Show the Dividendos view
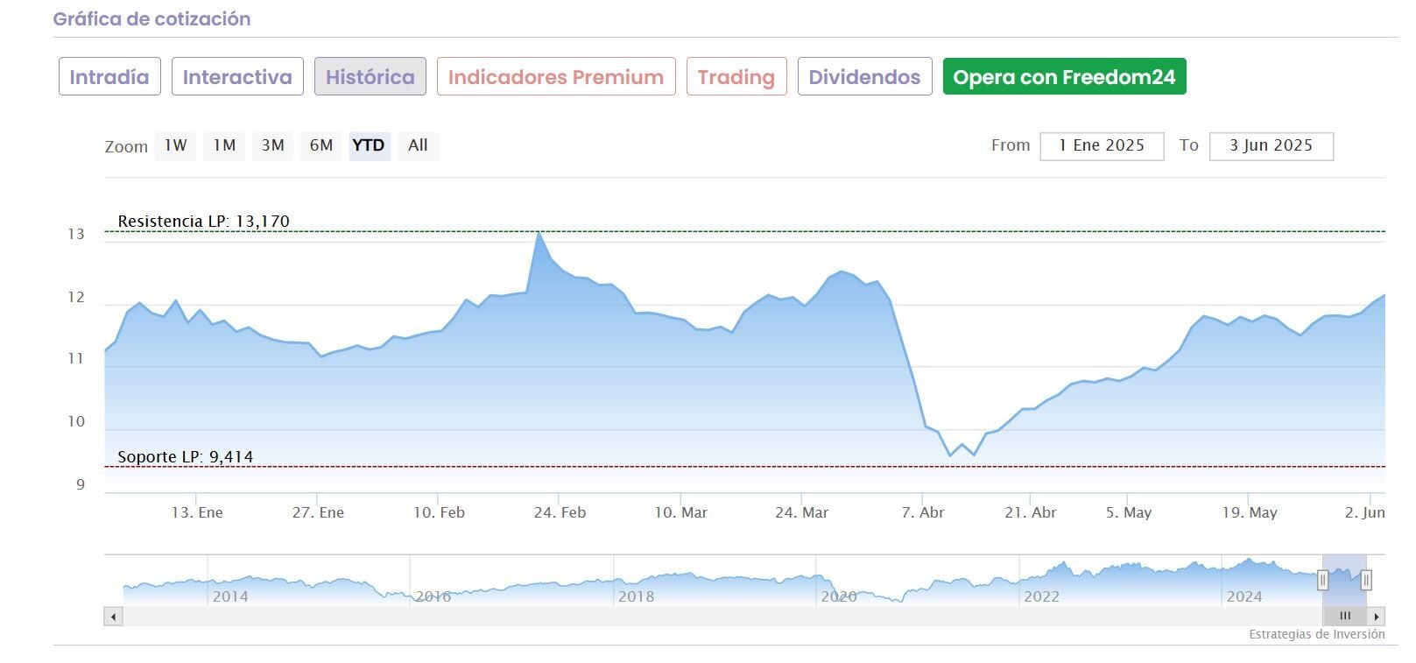Screen dimensions: 1416x663 864,77
